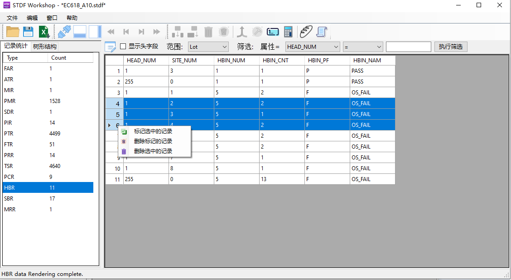Click the horizontal split layout icon
This screenshot has width=511, height=280.
pyautogui.click(x=80, y=32)
